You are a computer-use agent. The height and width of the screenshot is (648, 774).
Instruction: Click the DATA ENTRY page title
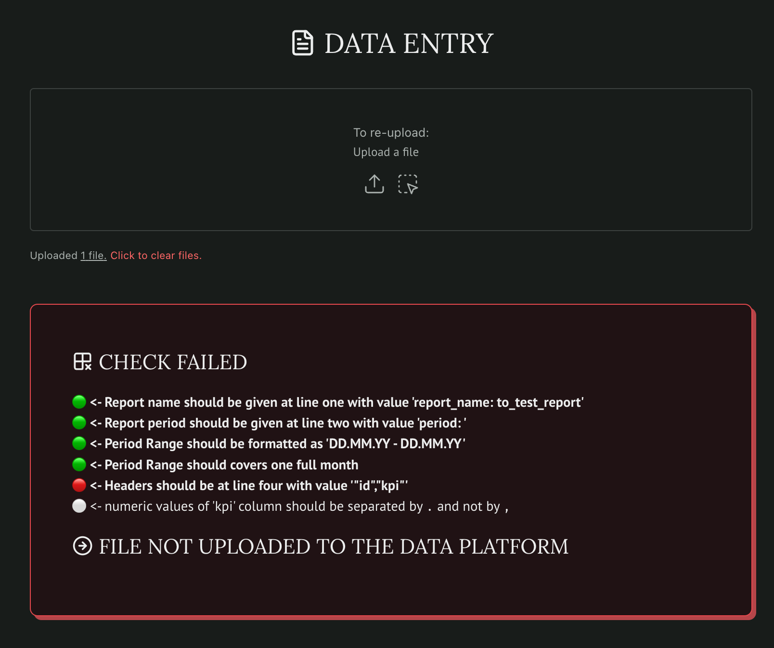point(409,44)
